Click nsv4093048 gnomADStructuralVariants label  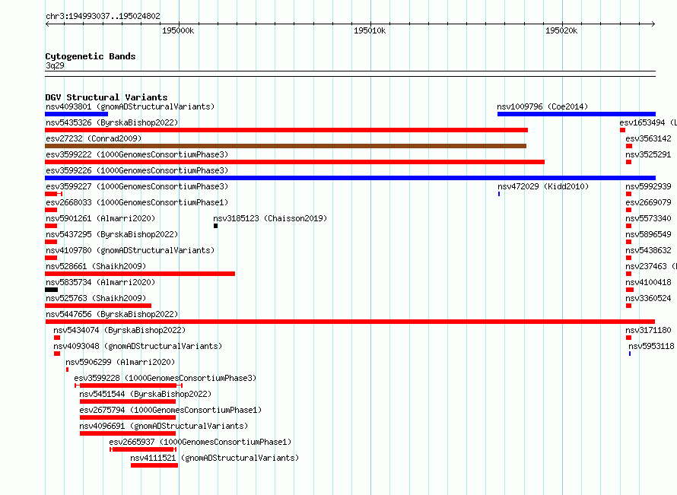coord(138,346)
